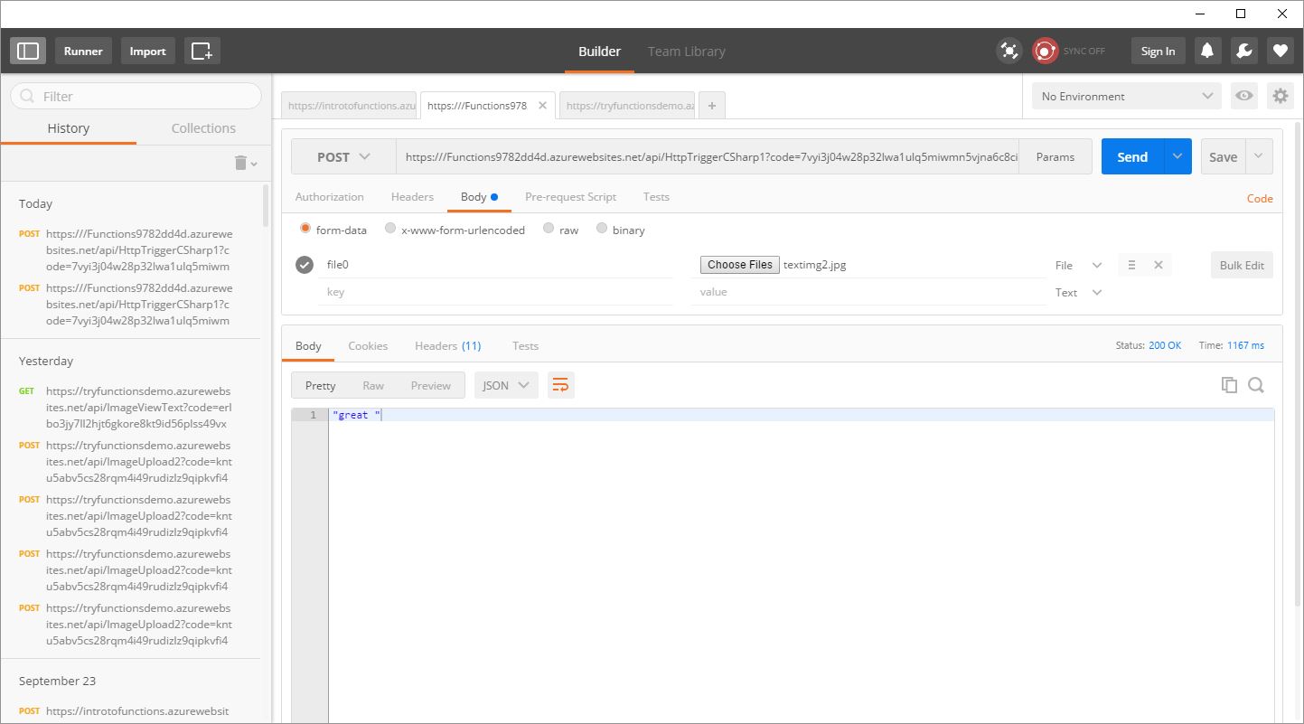Image resolution: width=1304 pixels, height=724 pixels.
Task: Click the Filter search field
Action: tap(136, 96)
